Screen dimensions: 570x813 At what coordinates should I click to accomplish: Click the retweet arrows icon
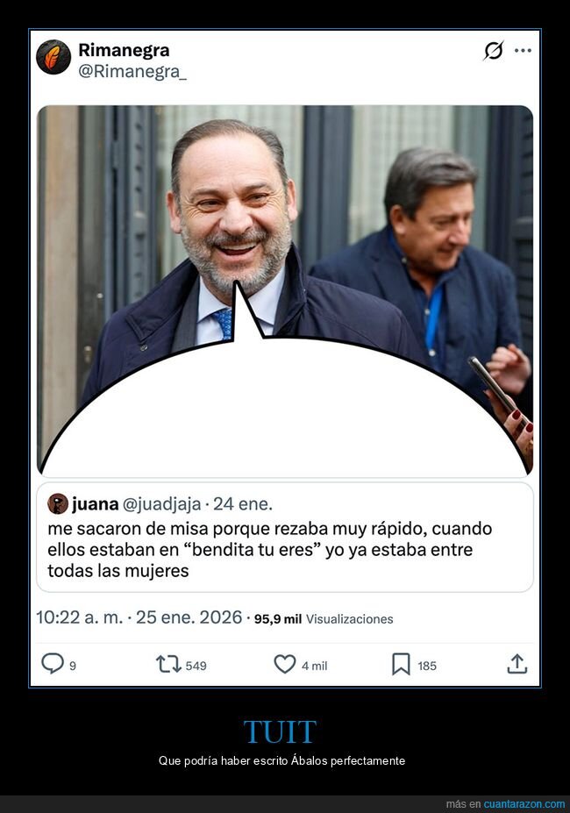point(168,664)
